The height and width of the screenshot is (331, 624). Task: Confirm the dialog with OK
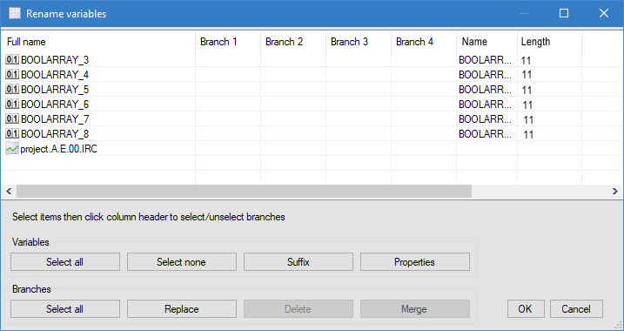[526, 309]
